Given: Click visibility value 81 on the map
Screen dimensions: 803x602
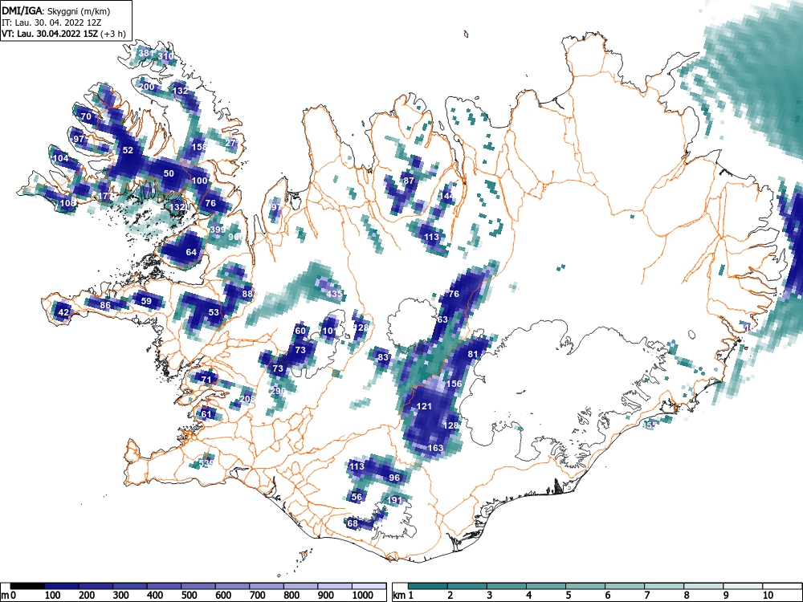Looking at the screenshot, I should click(473, 354).
